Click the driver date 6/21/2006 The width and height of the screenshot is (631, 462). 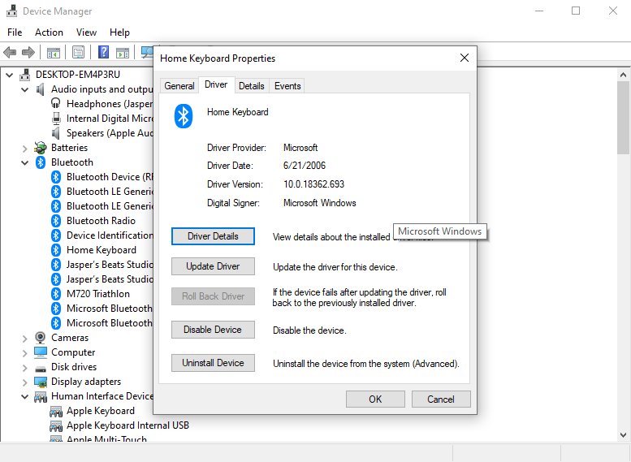coord(305,166)
